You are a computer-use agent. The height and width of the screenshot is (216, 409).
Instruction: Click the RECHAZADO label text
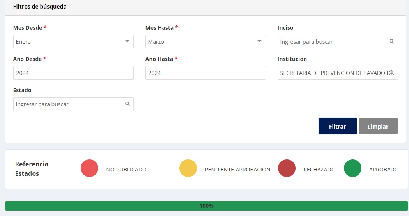pyautogui.click(x=319, y=170)
